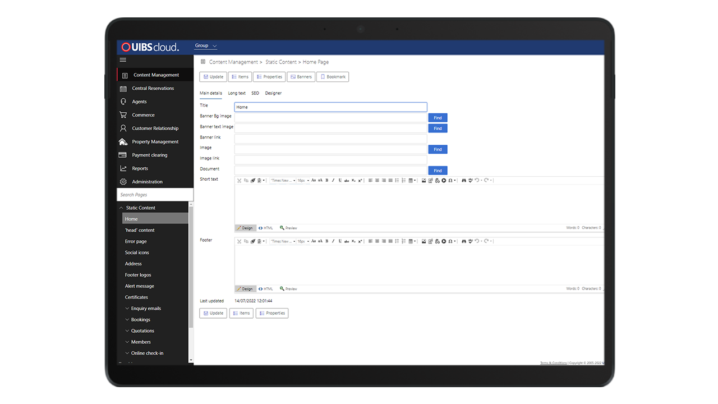Switch Short text editor to Preview mode
Screen dimensions: 718x404
pos(288,228)
